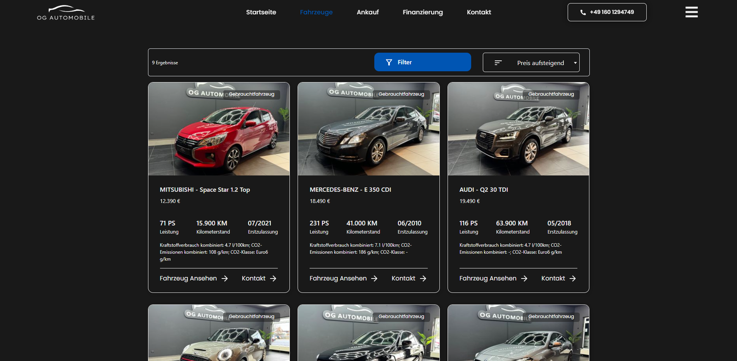
Task: Open the Finanzierung navigation page
Action: coord(422,12)
